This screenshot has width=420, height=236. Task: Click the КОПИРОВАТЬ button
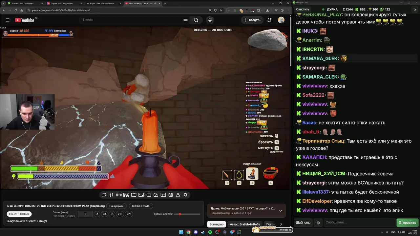141,206
